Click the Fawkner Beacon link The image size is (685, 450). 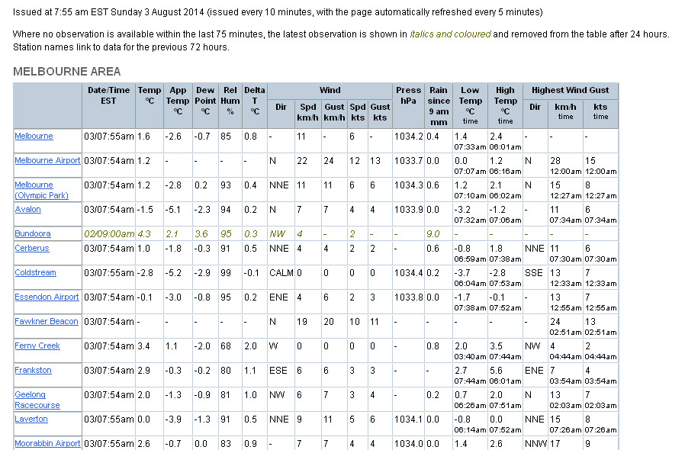[47, 321]
